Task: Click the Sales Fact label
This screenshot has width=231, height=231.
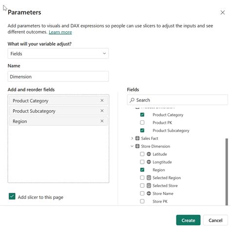Action: [150, 138]
